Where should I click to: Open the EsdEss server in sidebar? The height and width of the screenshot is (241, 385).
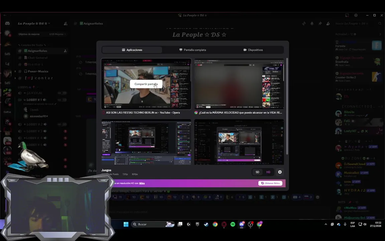[x=7, y=112]
